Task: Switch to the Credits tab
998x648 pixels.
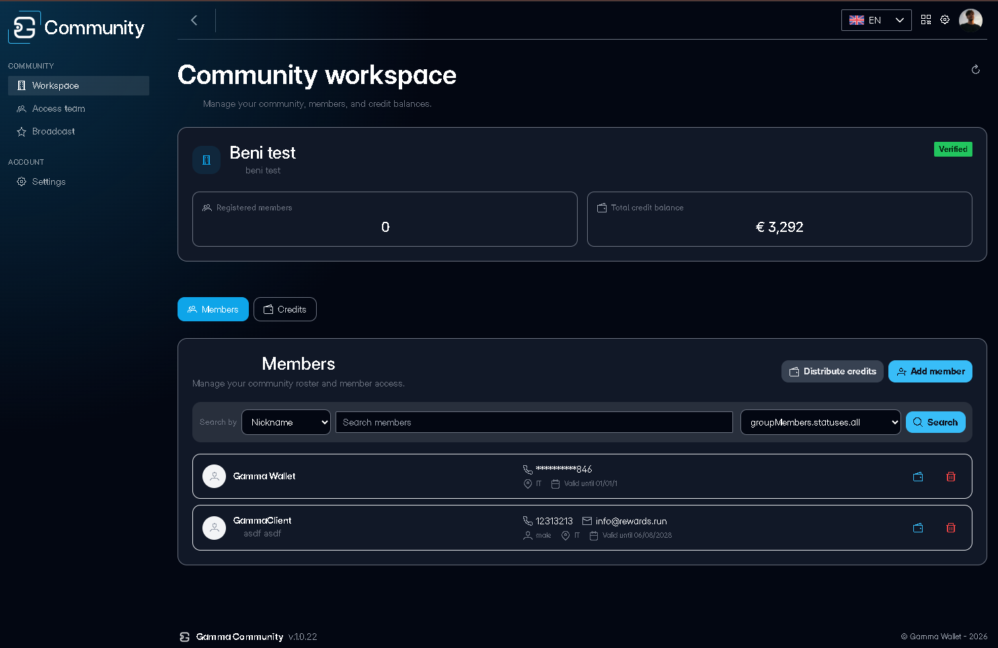Action: tap(285, 309)
